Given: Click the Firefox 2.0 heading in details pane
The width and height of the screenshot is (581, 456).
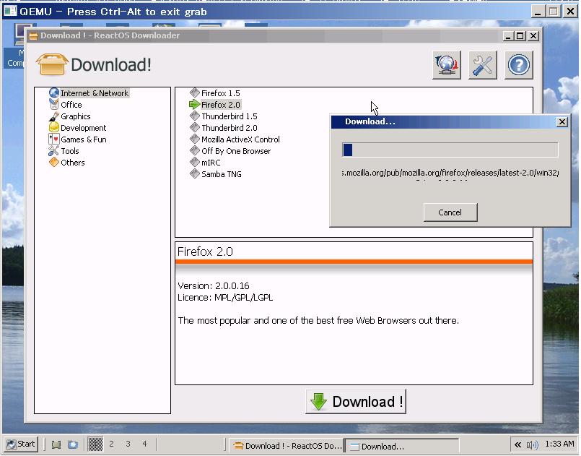Looking at the screenshot, I should (x=205, y=251).
